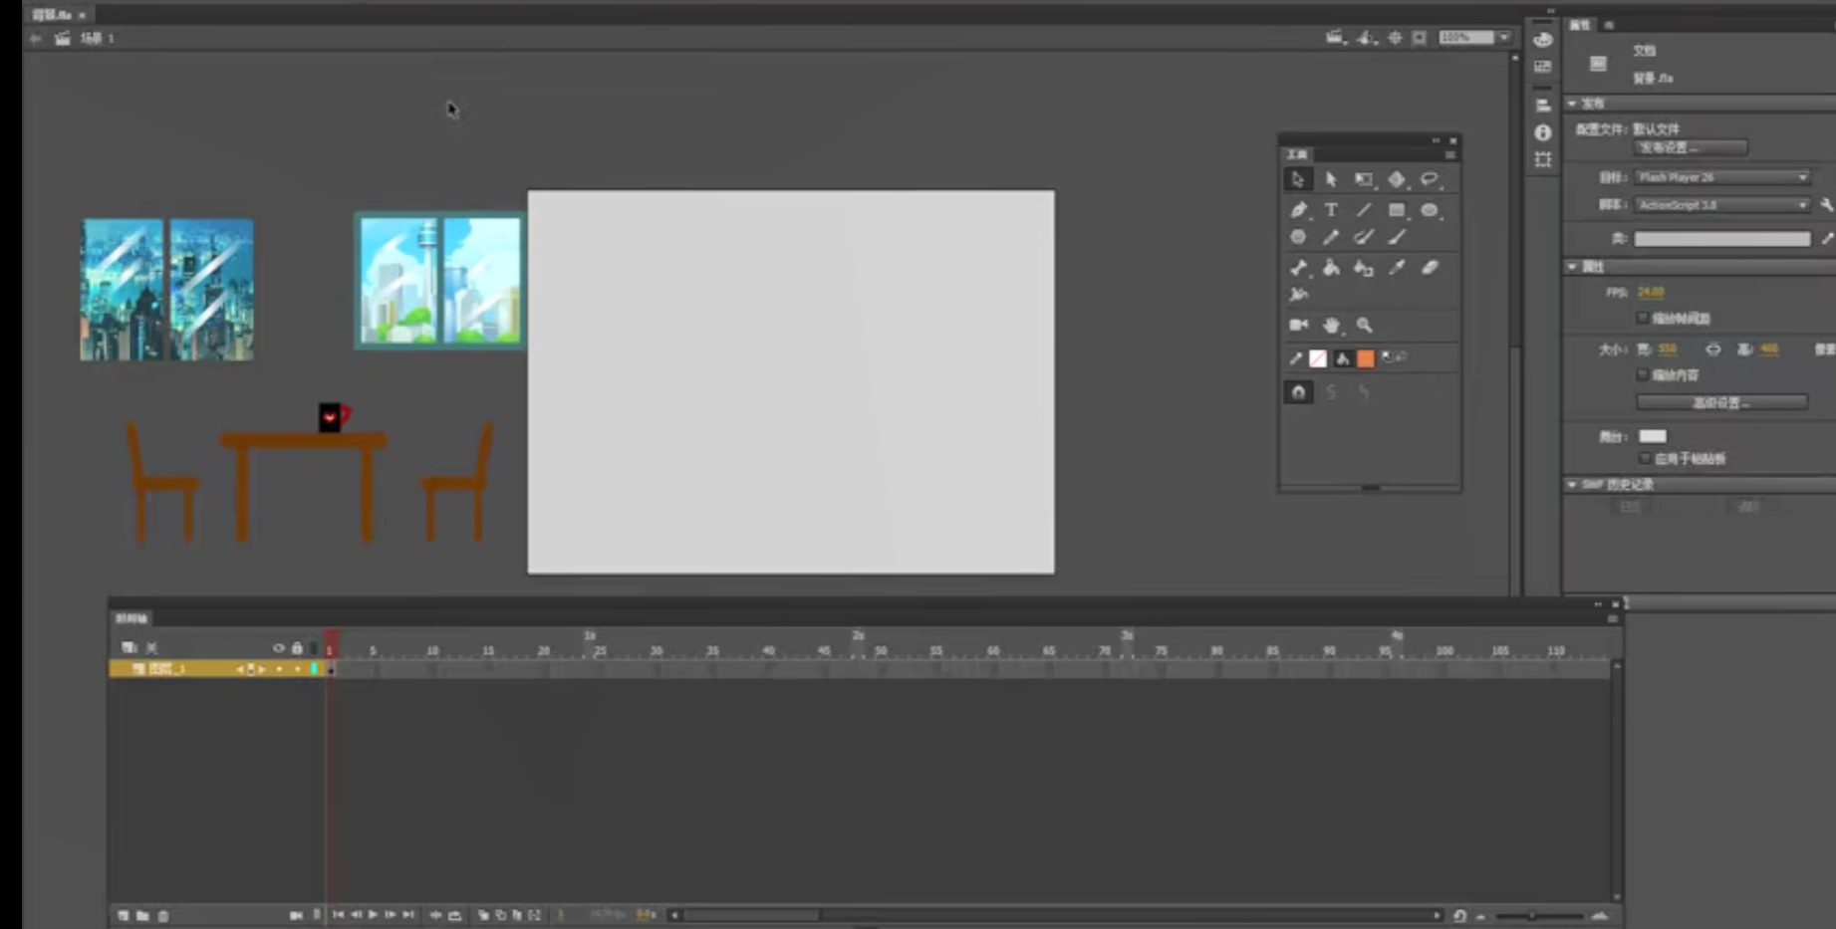
Task: Click the publish settings button
Action: pyautogui.click(x=1691, y=148)
